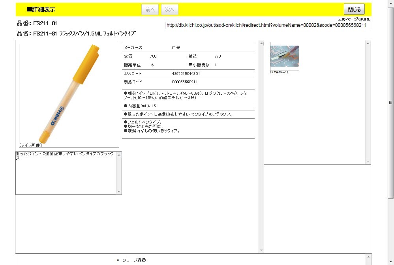
Task: Click the 均一な塗布が可能 bullet line
Action: tap(144, 126)
